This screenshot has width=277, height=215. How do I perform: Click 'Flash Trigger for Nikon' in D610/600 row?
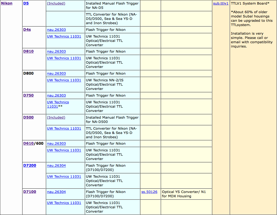pos(106,143)
